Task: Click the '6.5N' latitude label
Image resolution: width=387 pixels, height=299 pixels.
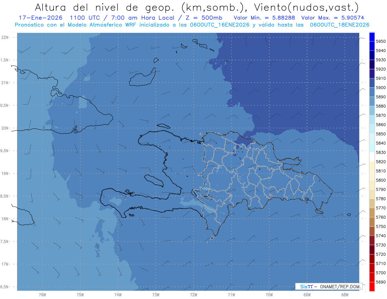Action: coord(4,287)
